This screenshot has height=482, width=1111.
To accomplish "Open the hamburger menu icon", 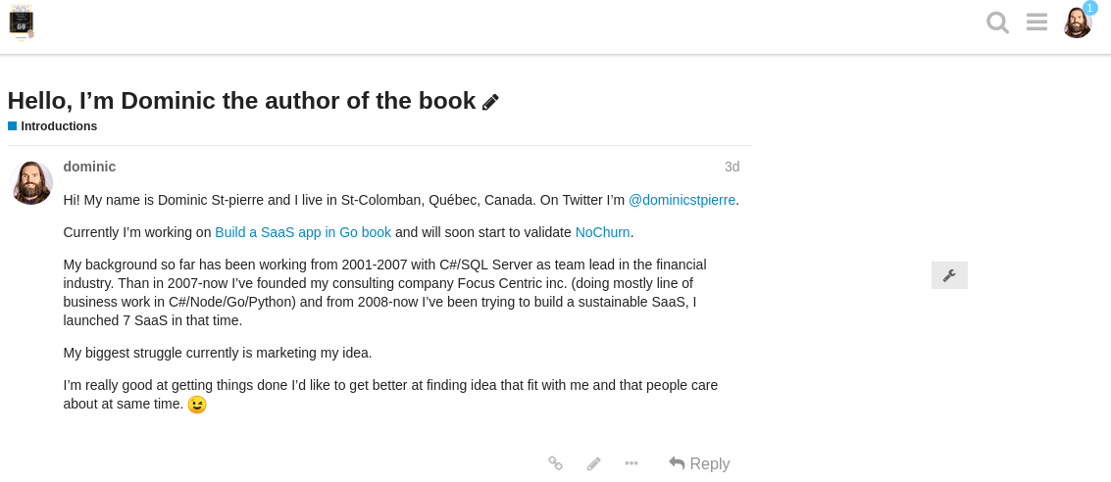I will pyautogui.click(x=1036, y=22).
